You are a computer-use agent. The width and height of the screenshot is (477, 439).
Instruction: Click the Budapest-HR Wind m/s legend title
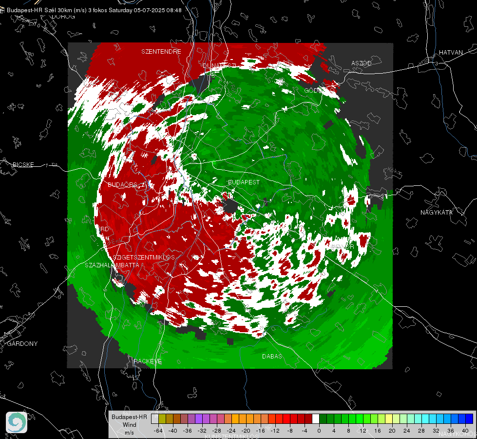pos(129,424)
